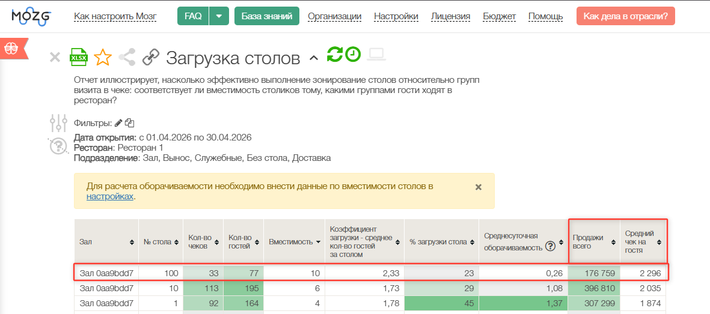710x314 pixels.
Task: Close the report with the X icon
Action: pos(55,58)
